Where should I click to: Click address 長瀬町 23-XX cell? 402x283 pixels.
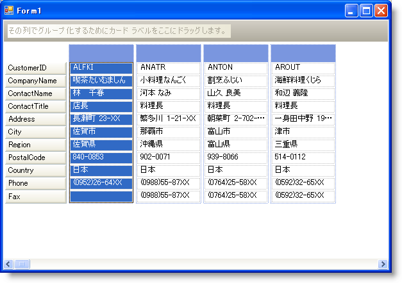tap(101, 119)
